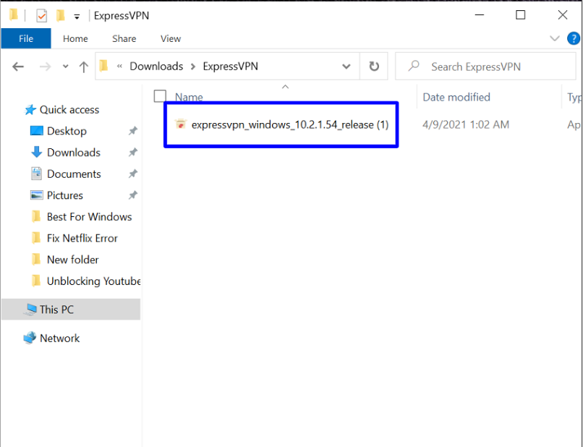Viewport: 583px width, 447px height.
Task: Click the blue Downloads arrow icon
Action: [x=36, y=152]
